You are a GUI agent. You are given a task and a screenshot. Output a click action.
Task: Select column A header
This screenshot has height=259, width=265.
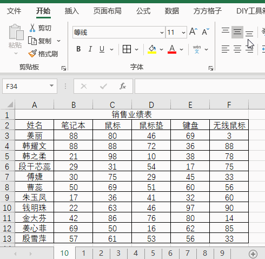tap(35, 105)
